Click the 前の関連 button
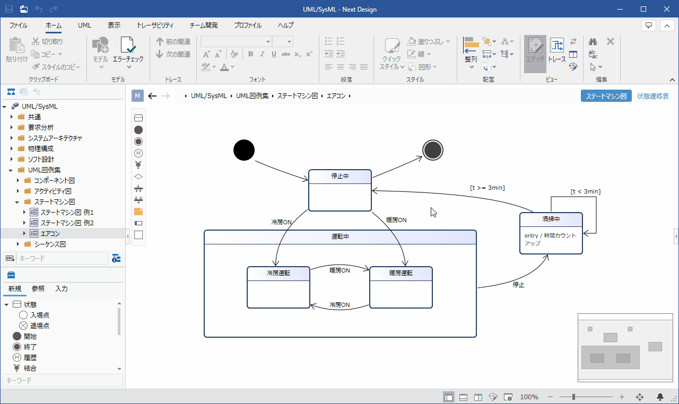Viewport: 679px width, 404px height. (x=173, y=41)
